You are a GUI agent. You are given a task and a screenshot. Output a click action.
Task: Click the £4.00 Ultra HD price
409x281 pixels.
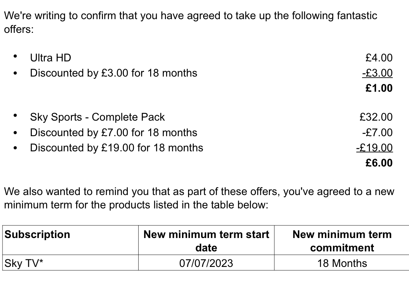pyautogui.click(x=379, y=58)
